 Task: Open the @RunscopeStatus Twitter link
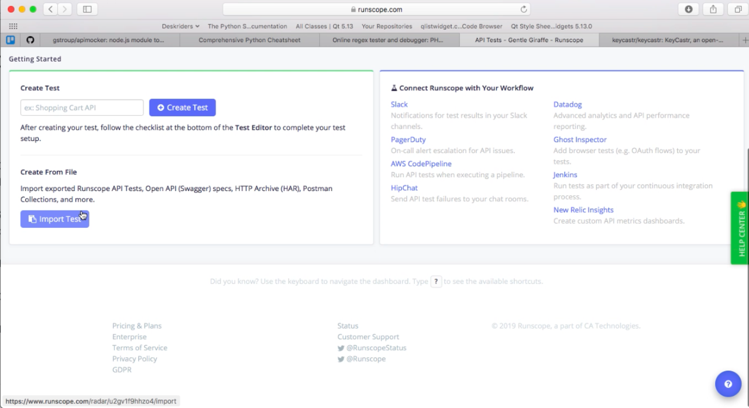tap(376, 348)
